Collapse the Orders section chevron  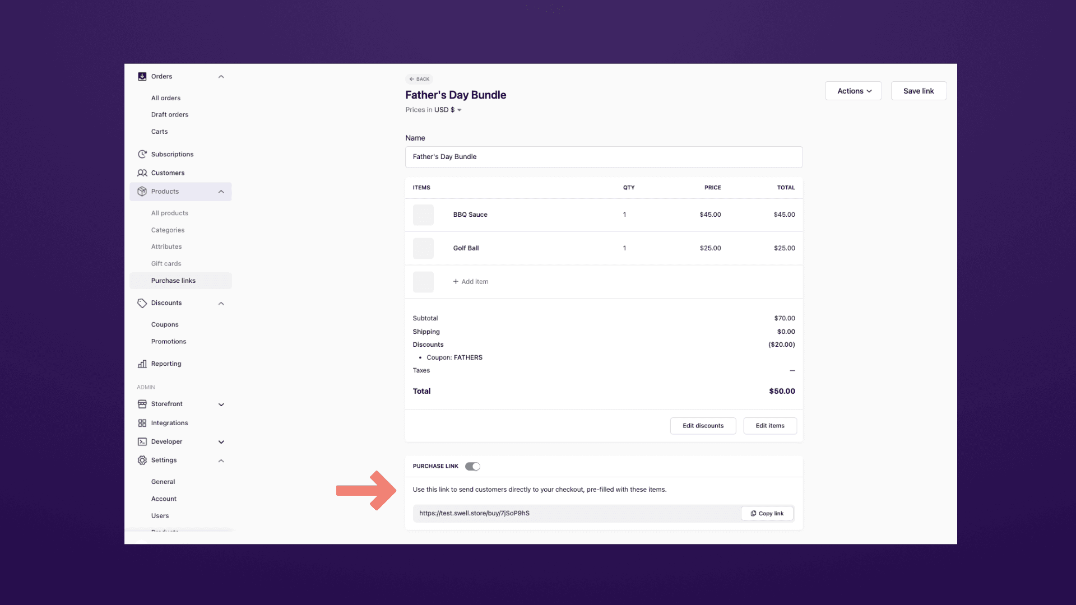point(221,77)
